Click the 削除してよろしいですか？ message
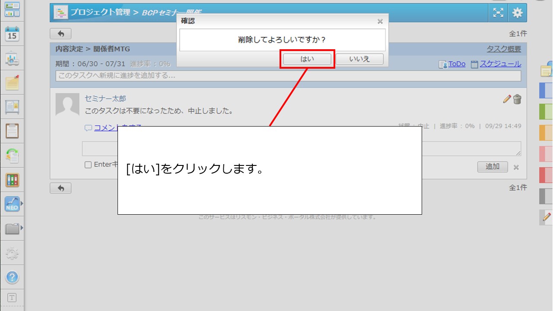This screenshot has height=311, width=553. [282, 40]
